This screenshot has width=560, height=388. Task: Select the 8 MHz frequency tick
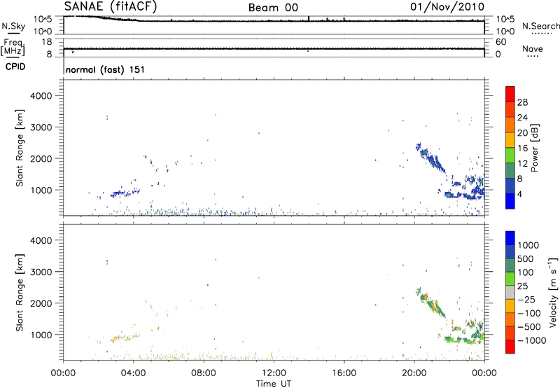49,54
